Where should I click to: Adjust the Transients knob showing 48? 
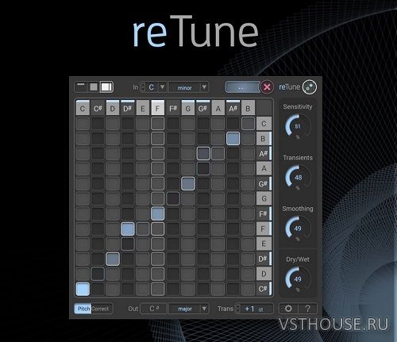pos(298,177)
